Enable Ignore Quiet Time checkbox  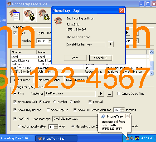point(119,93)
